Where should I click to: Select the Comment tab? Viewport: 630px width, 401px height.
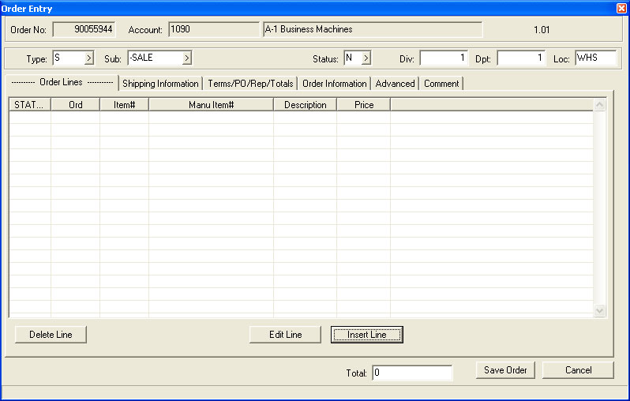click(441, 84)
